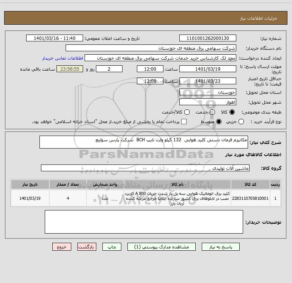Click the تعداد / مقدار column header
Image resolution: width=292 pixels, height=283 pixels.
click(x=68, y=184)
